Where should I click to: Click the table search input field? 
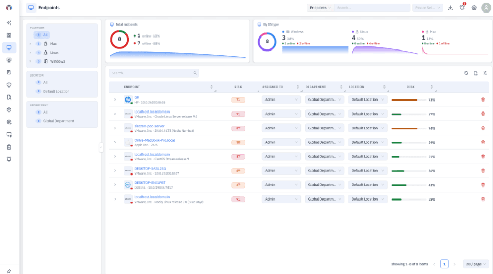(150, 73)
